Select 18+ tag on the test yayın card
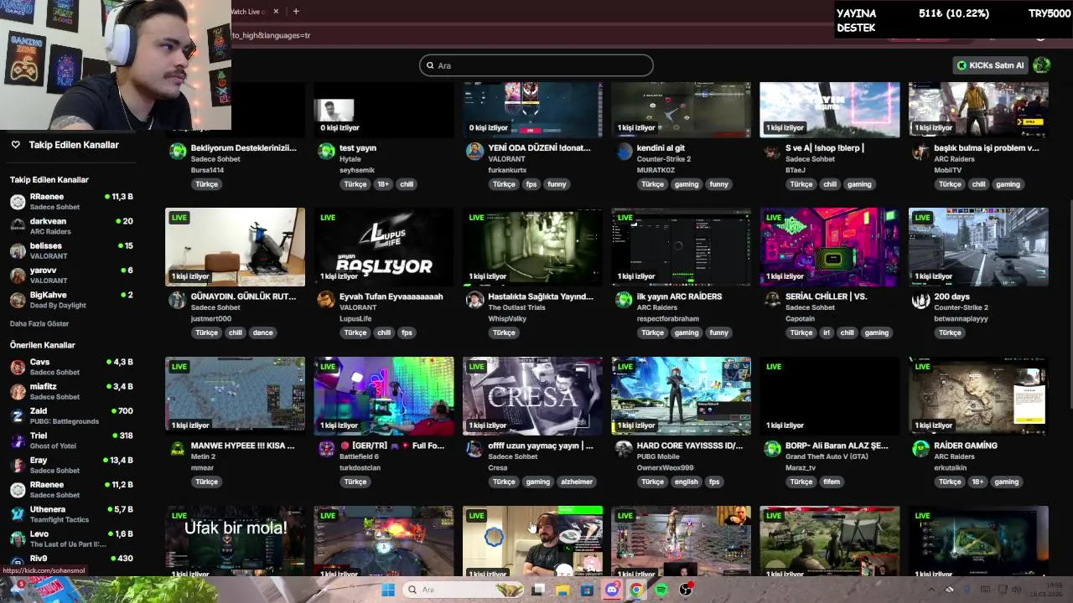This screenshot has height=603, width=1073. click(x=382, y=184)
